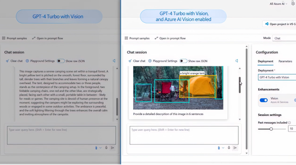This screenshot has width=296, height=165.
Task: Click the outer chat panel scroll up arrow
Action: tap(247, 46)
